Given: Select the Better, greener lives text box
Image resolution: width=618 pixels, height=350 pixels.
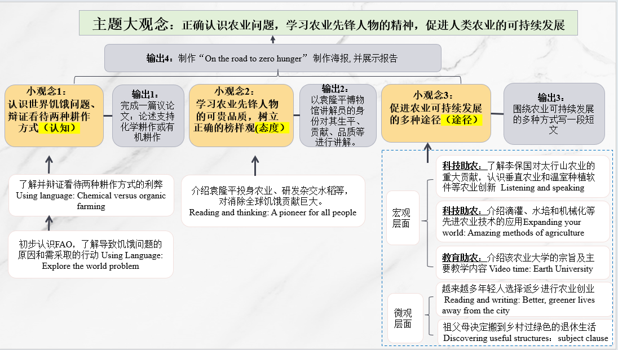Looking at the screenshot, I should click(522, 299).
